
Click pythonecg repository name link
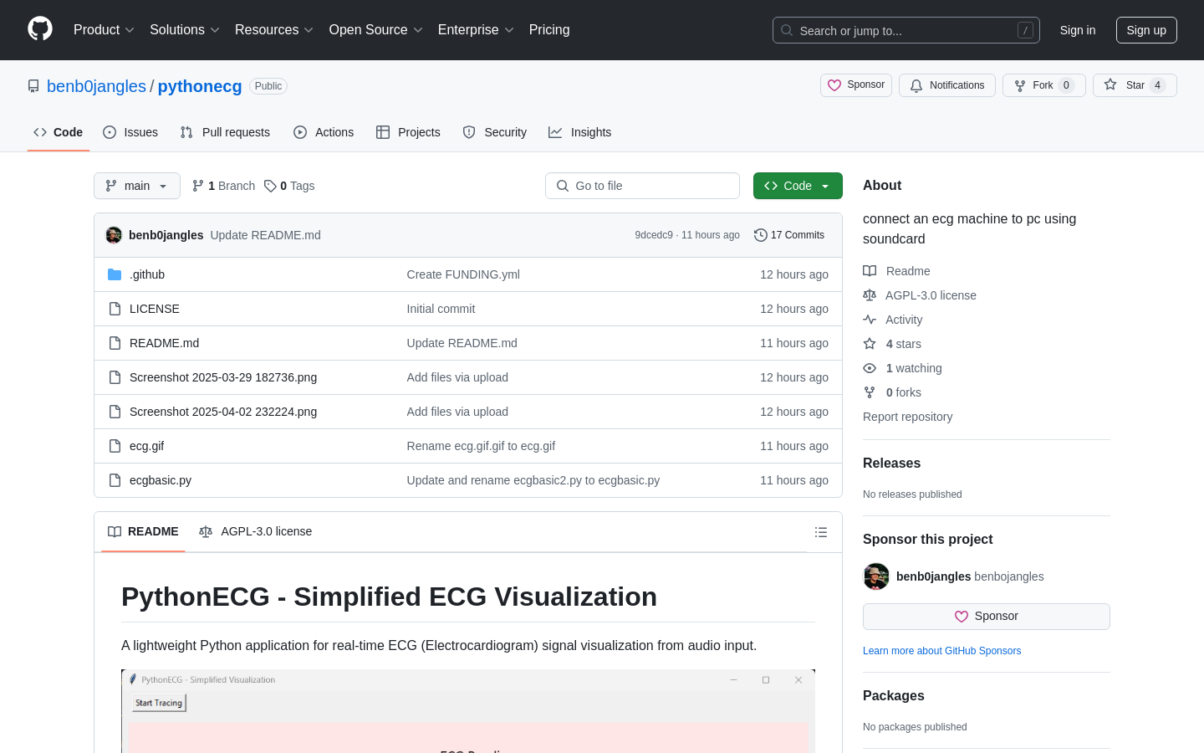click(x=200, y=86)
